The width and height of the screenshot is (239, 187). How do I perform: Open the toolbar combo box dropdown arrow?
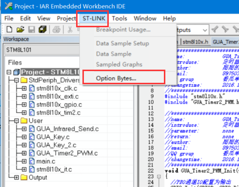205,30
